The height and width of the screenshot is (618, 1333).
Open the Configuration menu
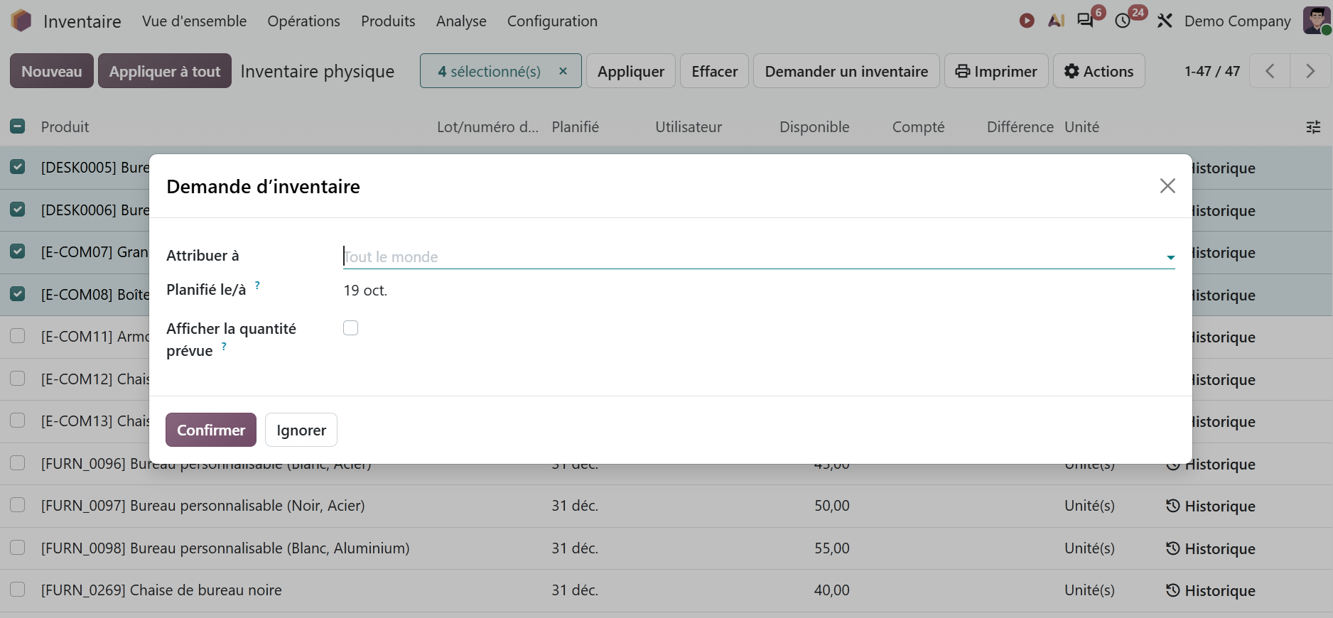coord(552,21)
